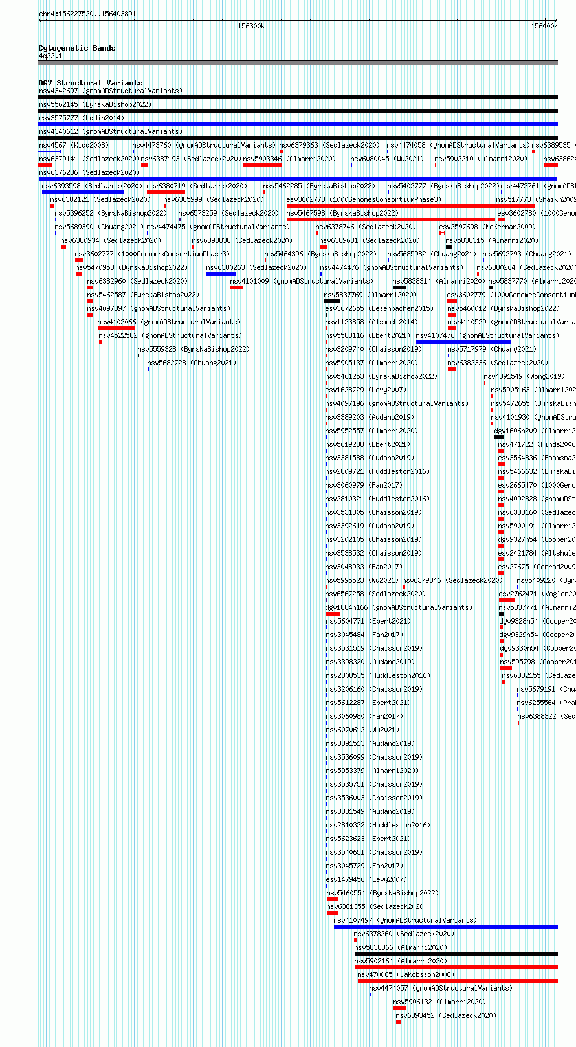576x1047 pixels.
Task: Click the nsv470085 (Jakobsson2008) label
Action: tap(406, 974)
